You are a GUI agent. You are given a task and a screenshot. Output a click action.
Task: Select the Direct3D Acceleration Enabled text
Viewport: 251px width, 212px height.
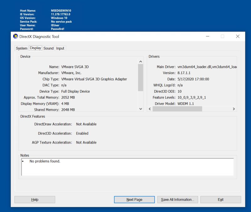[x=82, y=133]
